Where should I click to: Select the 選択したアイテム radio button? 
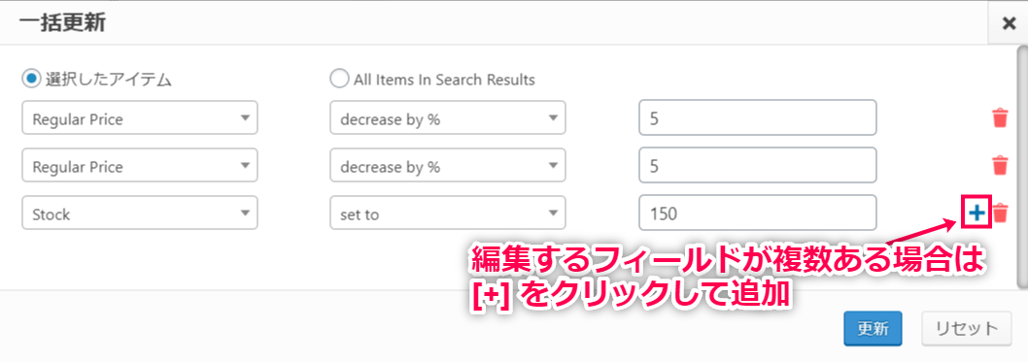31,80
